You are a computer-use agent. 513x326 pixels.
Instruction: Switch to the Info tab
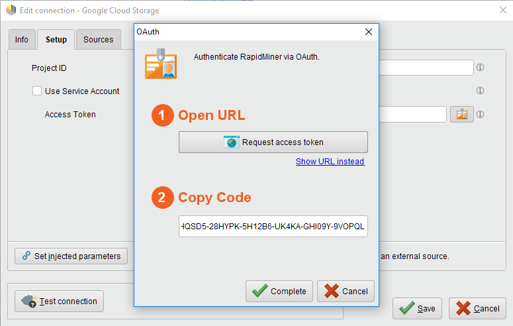(x=22, y=40)
